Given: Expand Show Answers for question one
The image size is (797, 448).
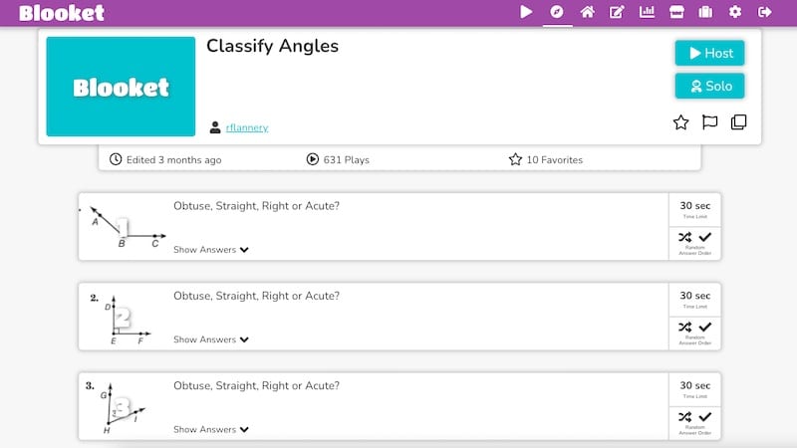Looking at the screenshot, I should click(211, 250).
